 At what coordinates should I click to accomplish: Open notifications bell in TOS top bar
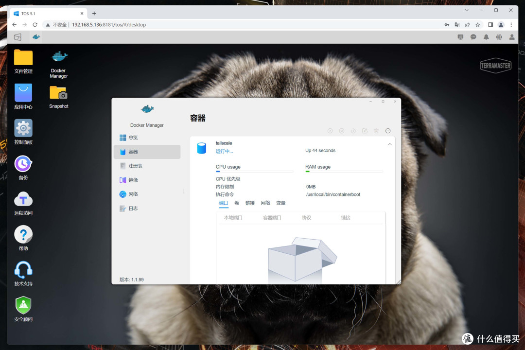tap(486, 37)
